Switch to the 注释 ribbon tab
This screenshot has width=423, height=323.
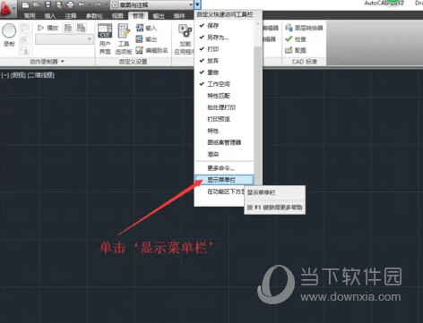click(x=71, y=16)
